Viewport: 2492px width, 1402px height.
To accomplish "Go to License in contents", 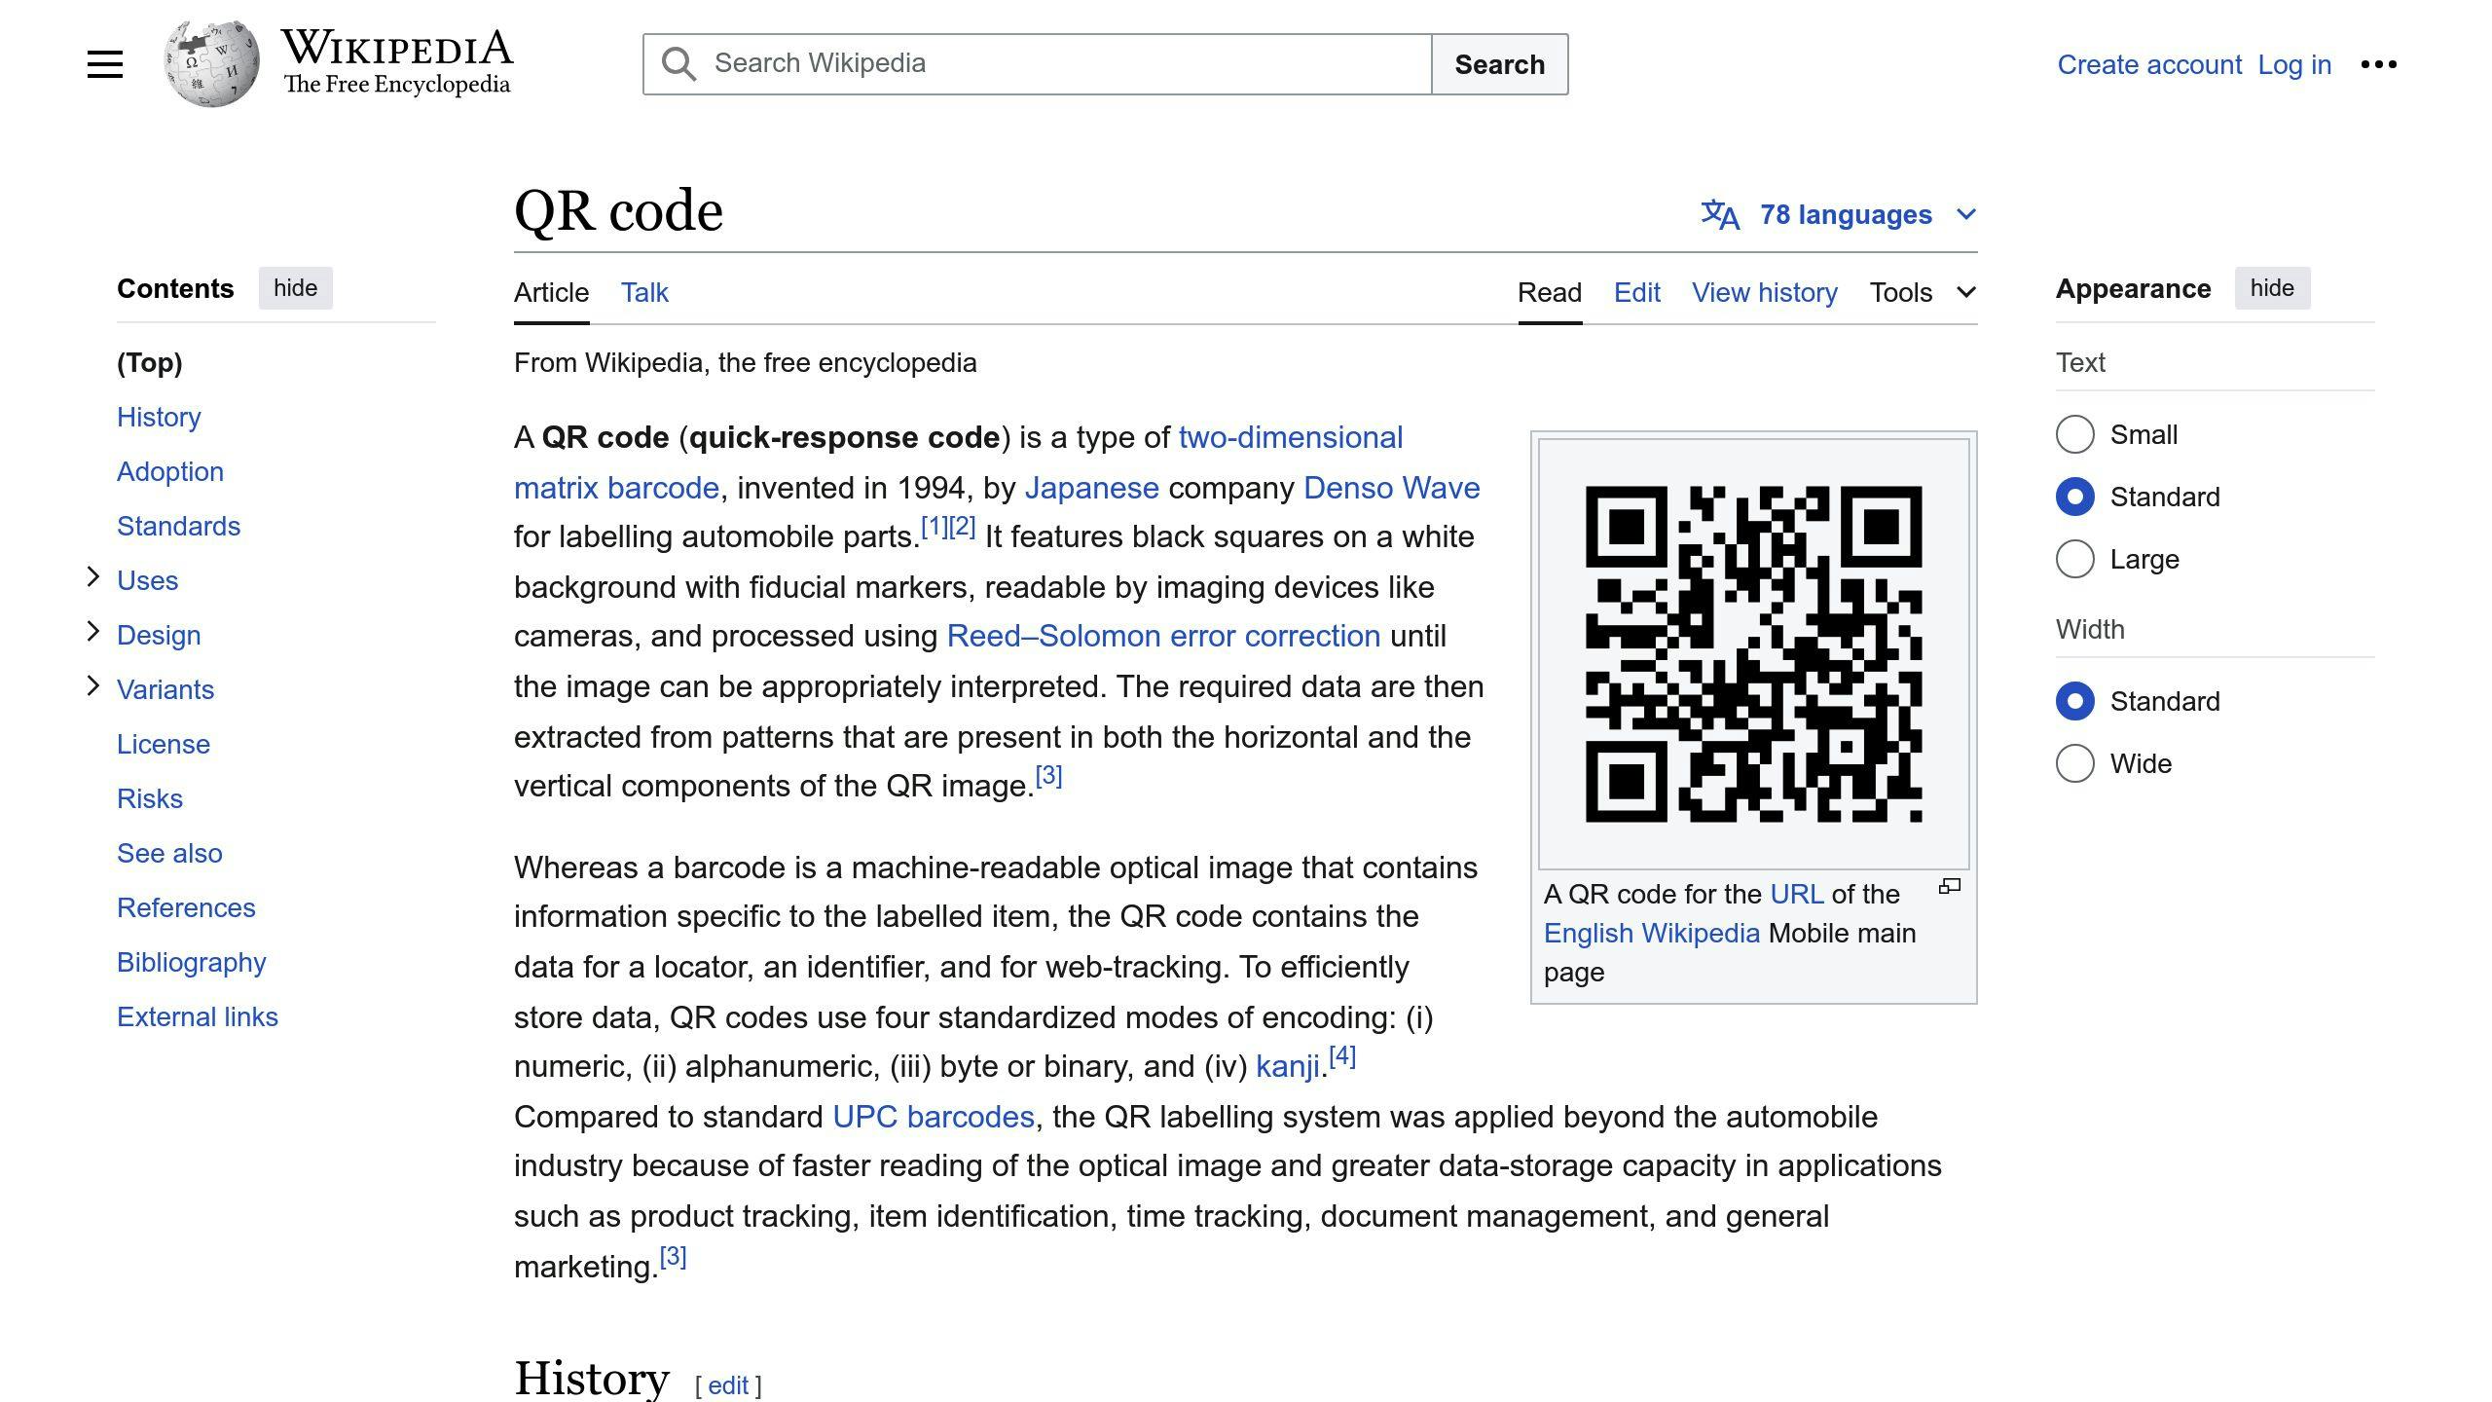I will [x=164, y=744].
